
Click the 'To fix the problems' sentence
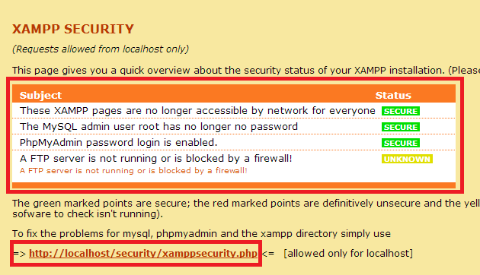click(201, 234)
